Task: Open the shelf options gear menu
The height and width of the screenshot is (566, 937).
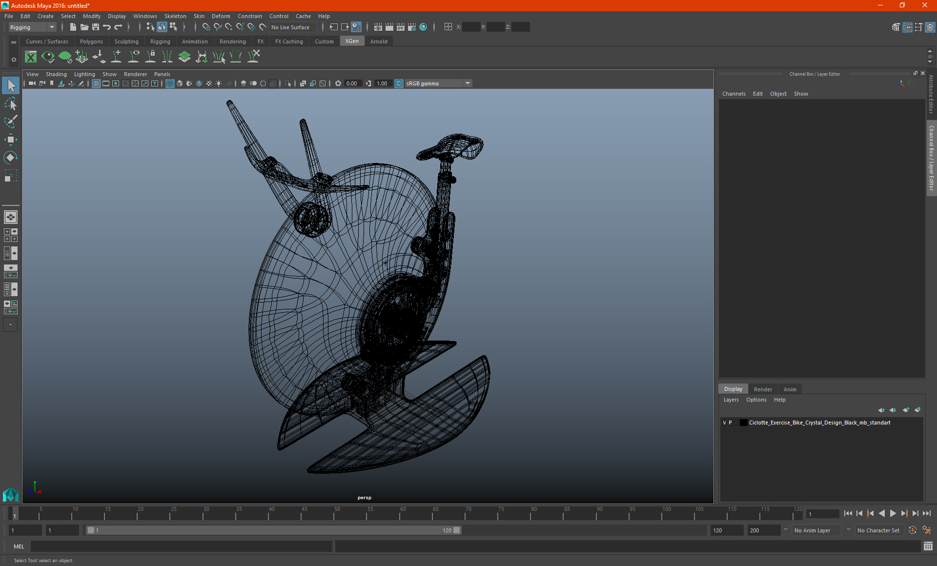Action: click(14, 60)
